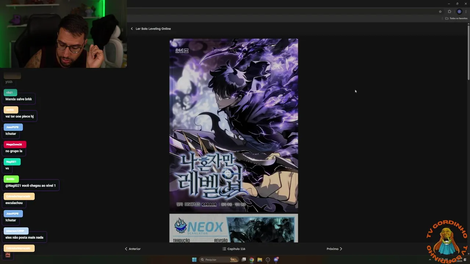Click the chat message 'eles não posta mais nada'
This screenshot has width=470, height=264.
pos(24,237)
